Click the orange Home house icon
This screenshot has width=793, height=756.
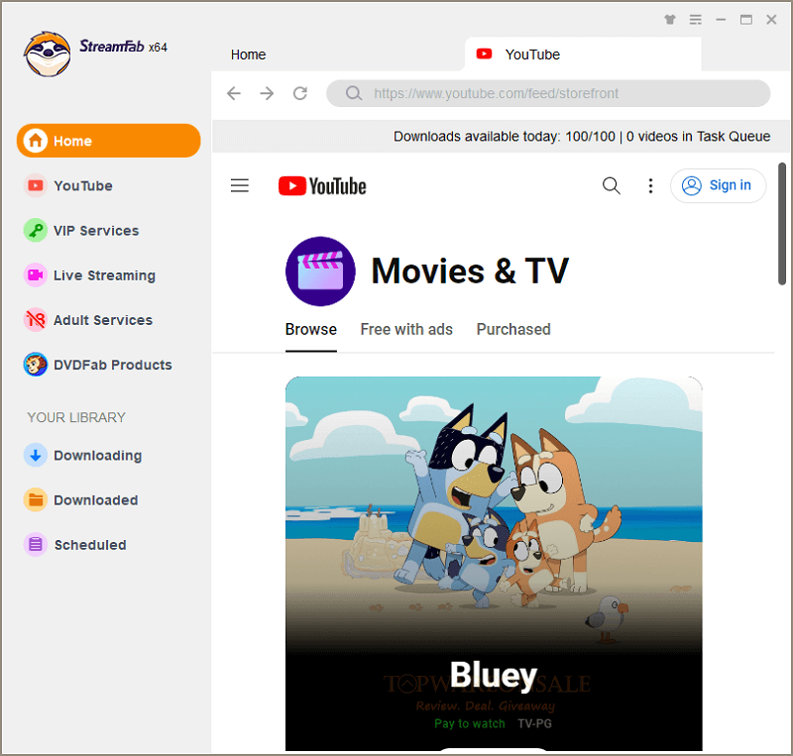36,141
